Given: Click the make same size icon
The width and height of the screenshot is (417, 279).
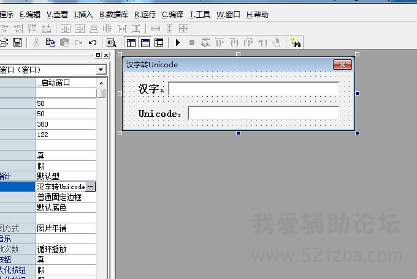Looking at the screenshot, I should point(183,28).
